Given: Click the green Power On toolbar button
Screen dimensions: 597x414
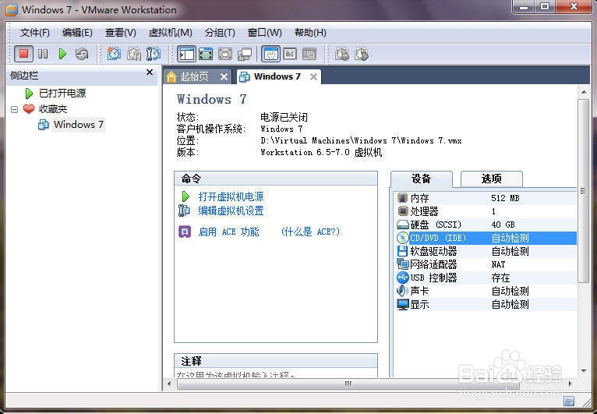Looking at the screenshot, I should [62, 54].
